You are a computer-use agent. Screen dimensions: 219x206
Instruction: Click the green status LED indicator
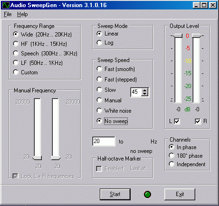coord(147,194)
